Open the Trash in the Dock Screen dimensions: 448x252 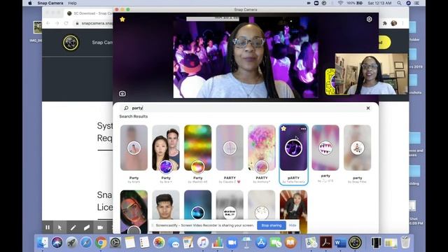click(x=405, y=243)
